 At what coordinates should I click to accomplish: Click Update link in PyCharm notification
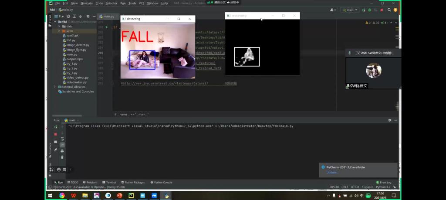(x=332, y=173)
